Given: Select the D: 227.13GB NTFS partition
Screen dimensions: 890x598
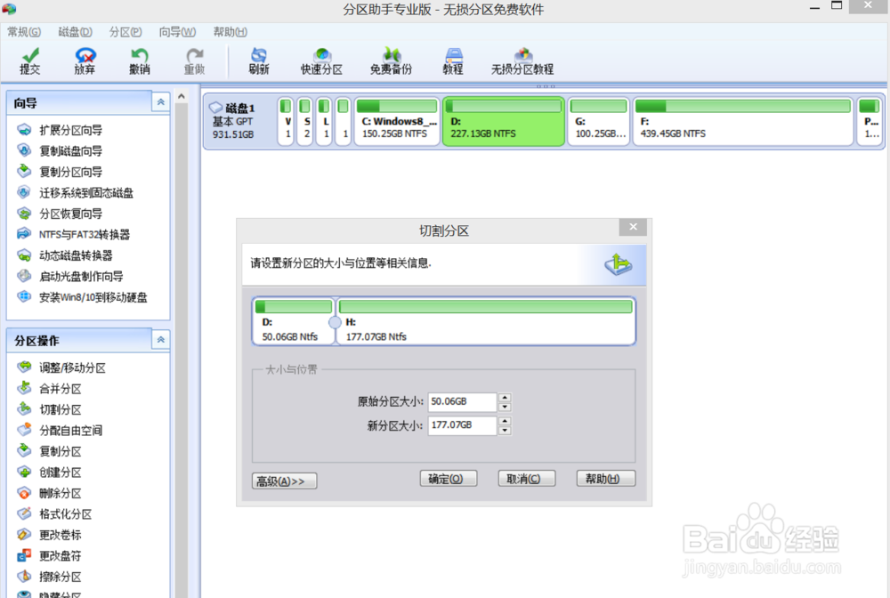Looking at the screenshot, I should 504,121.
